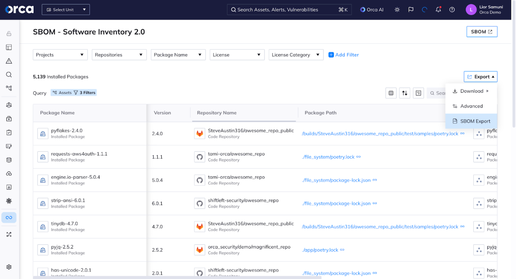Open the Orca AI assistant
516x279 pixels.
(x=372, y=9)
